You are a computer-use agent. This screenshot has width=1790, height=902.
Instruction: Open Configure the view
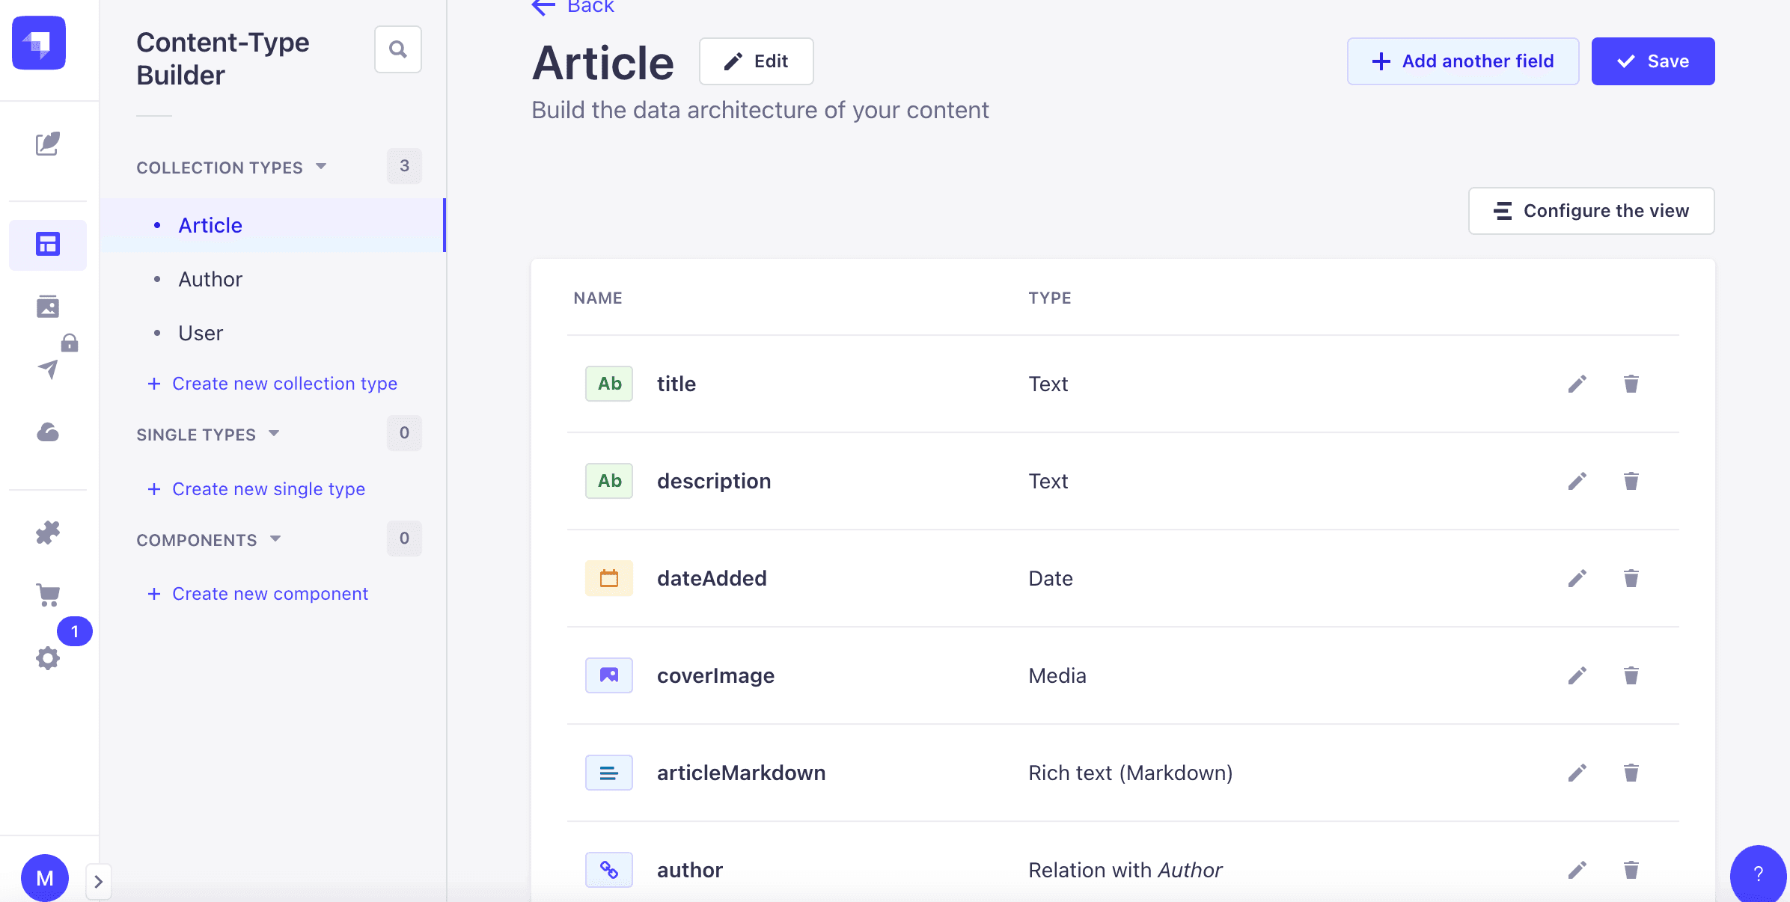(x=1592, y=211)
